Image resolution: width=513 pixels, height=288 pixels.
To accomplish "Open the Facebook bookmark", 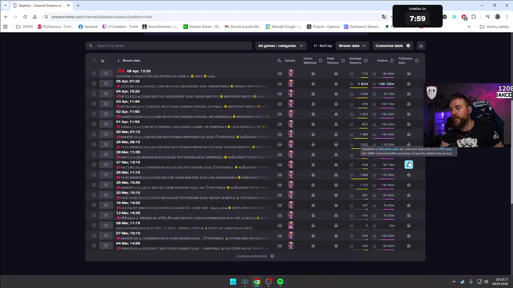I will 88,27.
